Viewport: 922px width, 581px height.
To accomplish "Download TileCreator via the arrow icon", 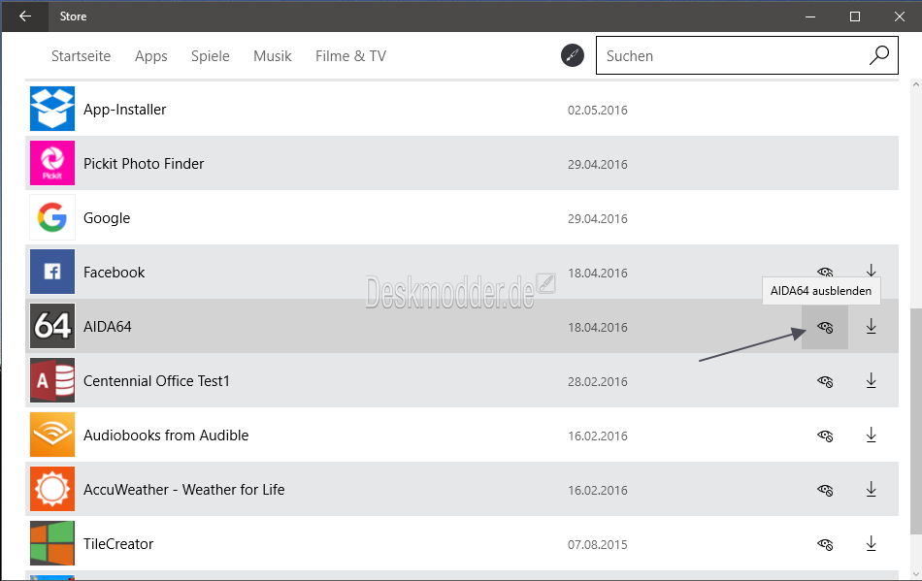I will pyautogui.click(x=871, y=544).
